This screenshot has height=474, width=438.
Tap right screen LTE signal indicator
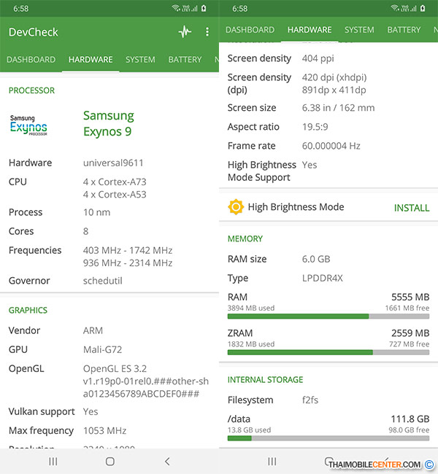409,9
